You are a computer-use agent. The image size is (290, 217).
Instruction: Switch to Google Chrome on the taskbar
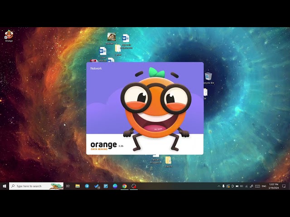(x=125, y=186)
